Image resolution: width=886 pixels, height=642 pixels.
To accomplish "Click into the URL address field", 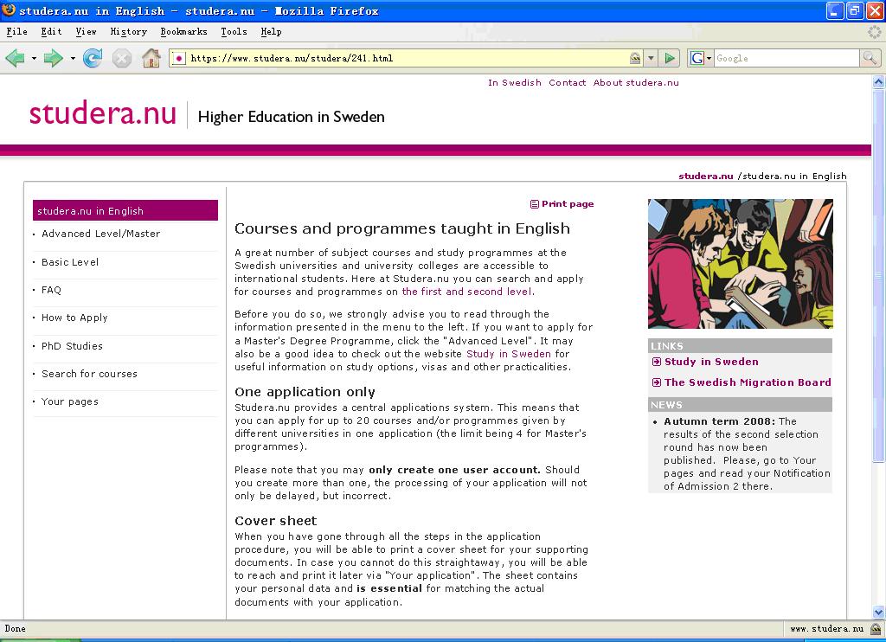I will (x=407, y=58).
